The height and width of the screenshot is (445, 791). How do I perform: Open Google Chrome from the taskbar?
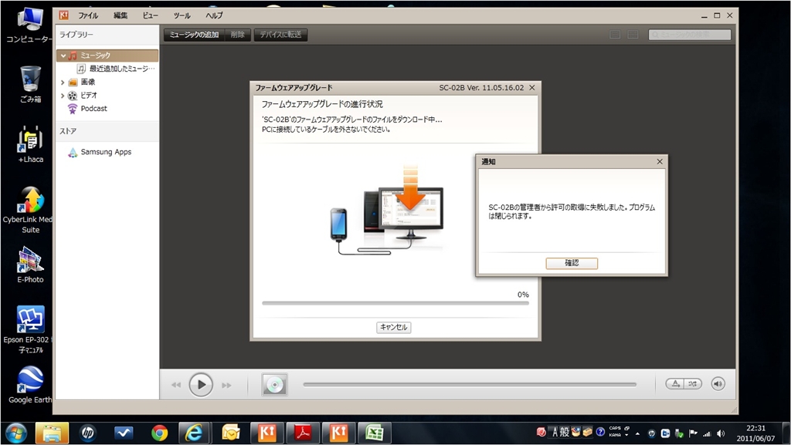click(160, 433)
